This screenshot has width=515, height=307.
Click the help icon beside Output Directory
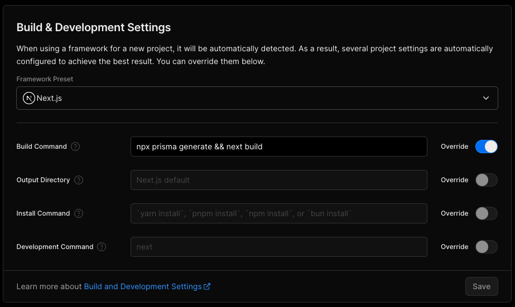coord(79,180)
